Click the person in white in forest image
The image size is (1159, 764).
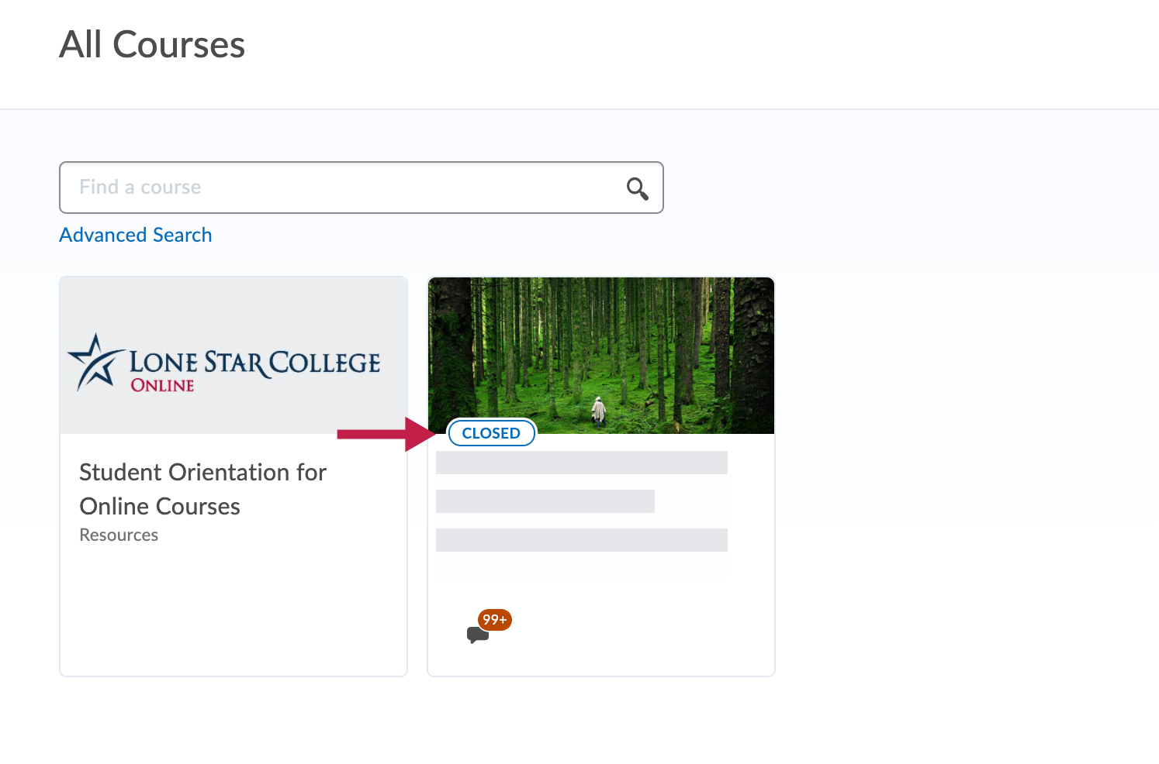pyautogui.click(x=598, y=411)
